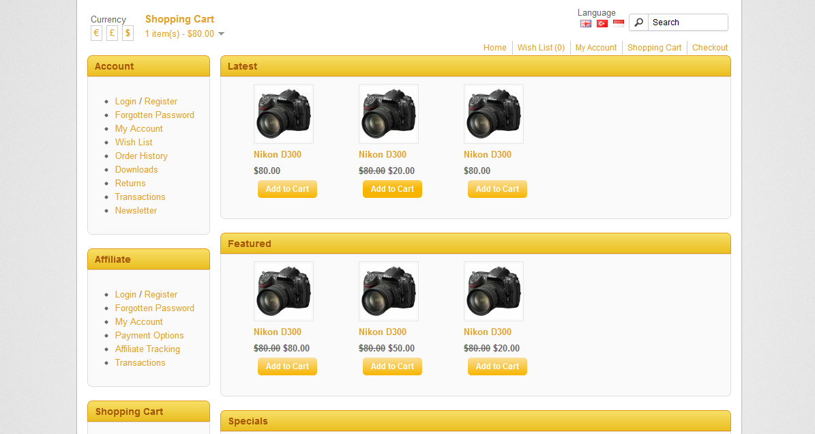Image resolution: width=815 pixels, height=434 pixels.
Task: Open Featured Nikon D300 image priced $20.00
Action: 494,291
